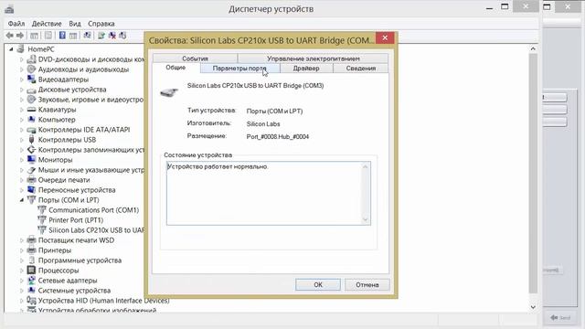The width and height of the screenshot is (585, 329).
Task: Click the DVD-дисководы category icon
Action: [32, 58]
